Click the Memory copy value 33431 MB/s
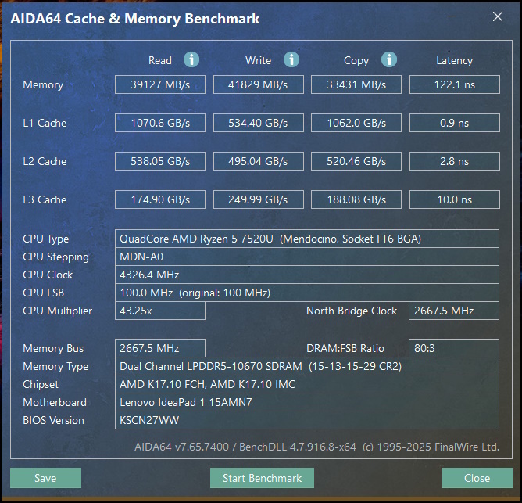This screenshot has height=503, width=522. [356, 84]
